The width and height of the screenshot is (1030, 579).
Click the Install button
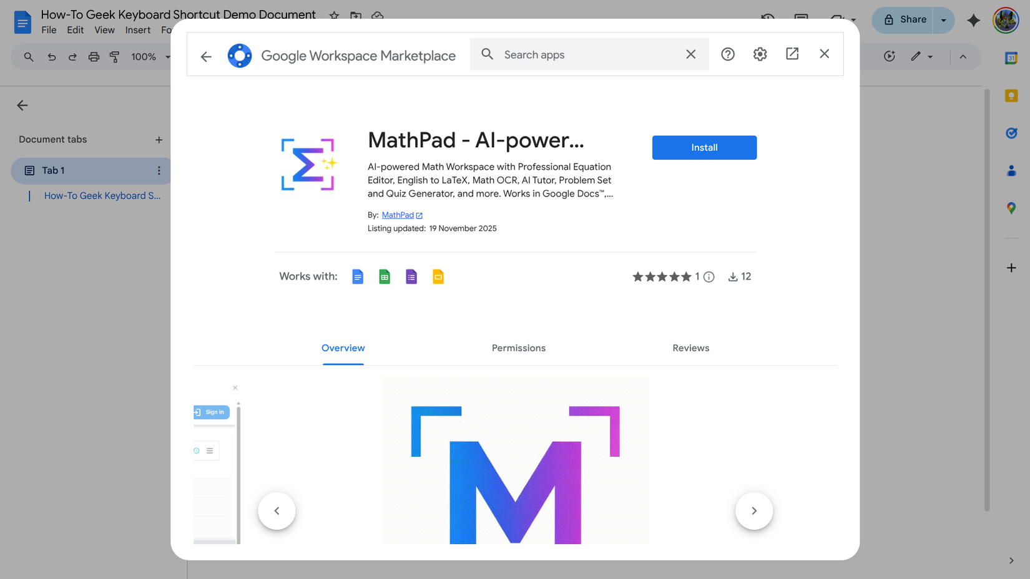pos(704,147)
